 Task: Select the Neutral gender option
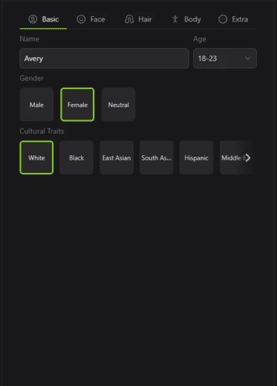tap(118, 105)
